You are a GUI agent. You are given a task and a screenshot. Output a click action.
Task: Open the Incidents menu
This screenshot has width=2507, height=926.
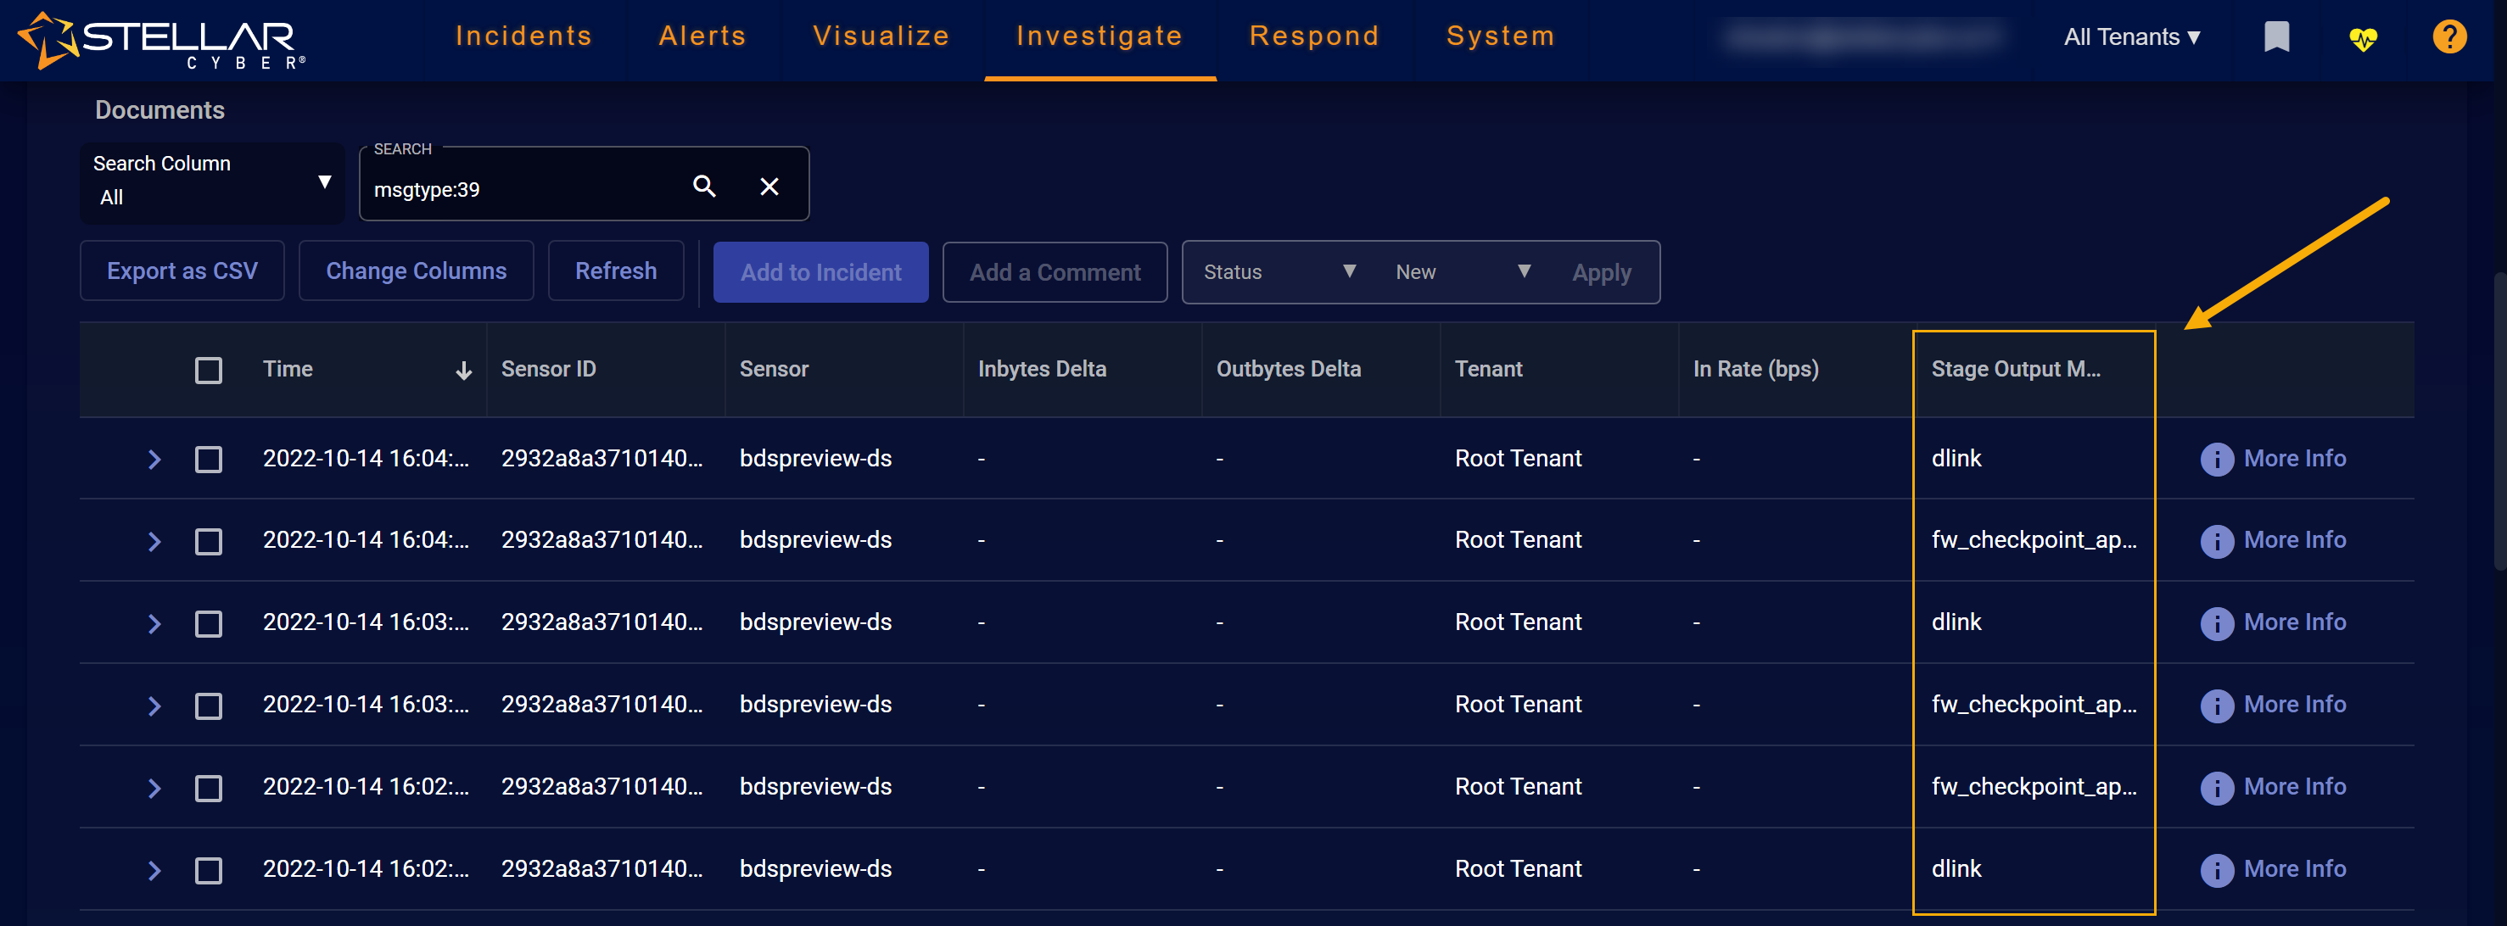(x=523, y=37)
